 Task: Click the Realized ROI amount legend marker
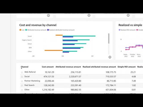pyautogui.click(x=119, y=30)
